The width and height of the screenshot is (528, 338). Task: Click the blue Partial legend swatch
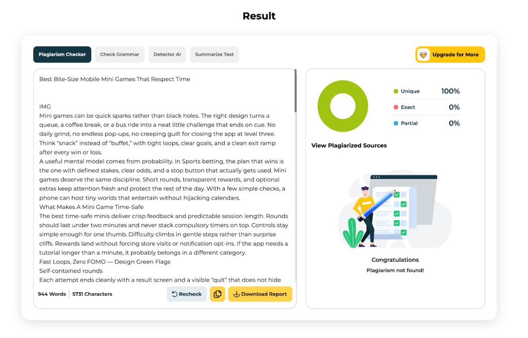pyautogui.click(x=396, y=123)
